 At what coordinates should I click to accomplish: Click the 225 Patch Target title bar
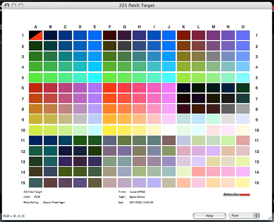point(137,5)
